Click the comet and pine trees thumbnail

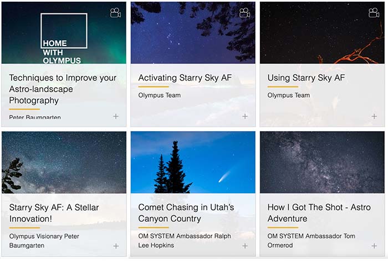[x=193, y=162]
